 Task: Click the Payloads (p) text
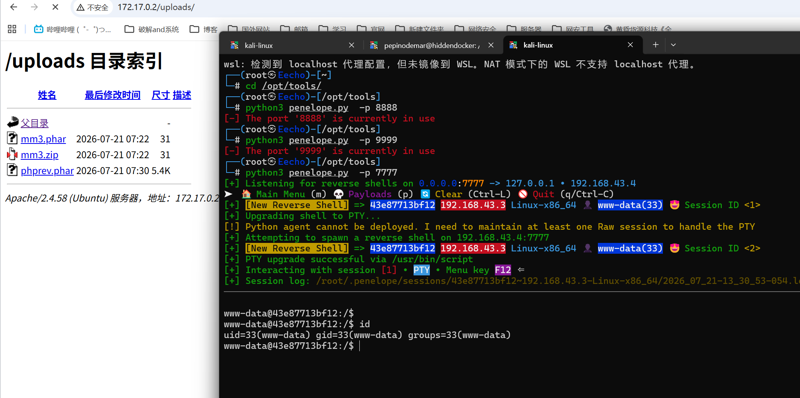tap(381, 194)
